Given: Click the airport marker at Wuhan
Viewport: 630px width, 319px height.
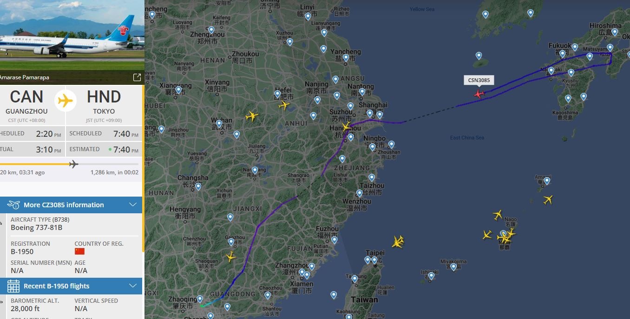Looking at the screenshot, I should (x=218, y=124).
